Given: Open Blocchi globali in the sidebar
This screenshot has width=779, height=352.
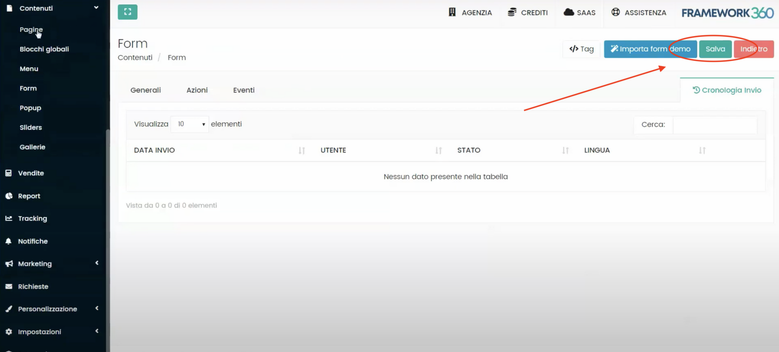Looking at the screenshot, I should 44,49.
